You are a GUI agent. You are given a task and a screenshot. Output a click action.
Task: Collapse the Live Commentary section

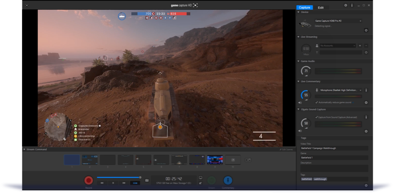[x=298, y=81]
